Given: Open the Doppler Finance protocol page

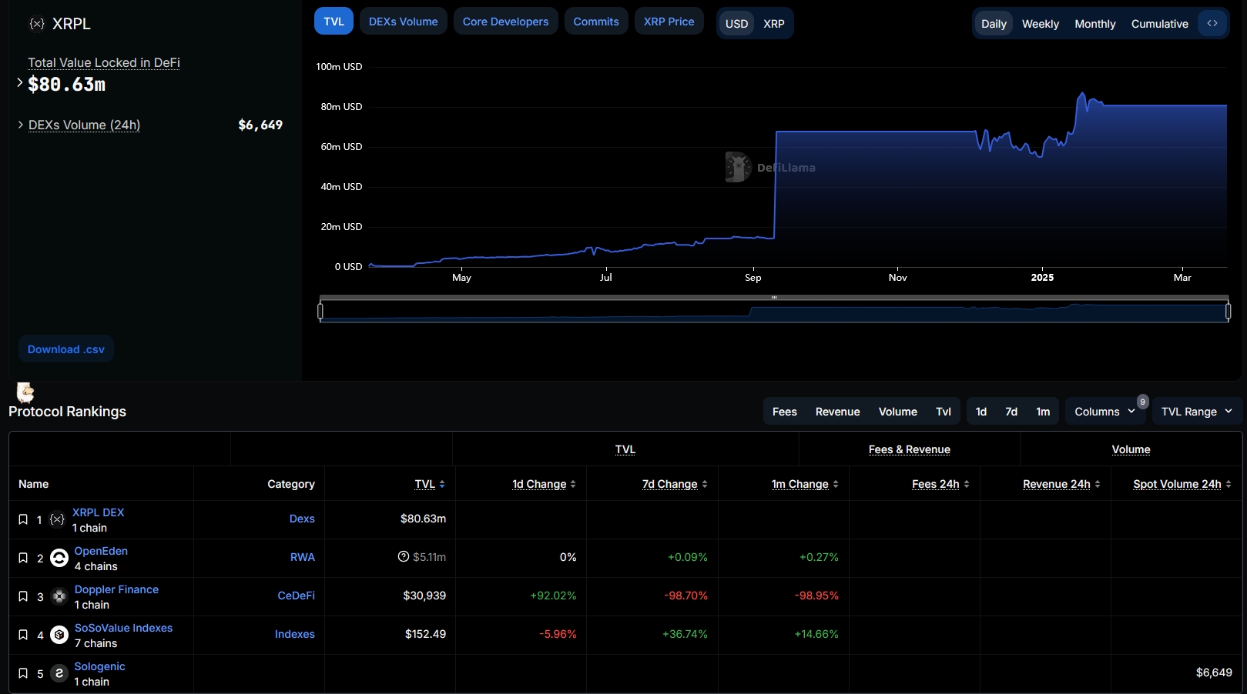Looking at the screenshot, I should [116, 589].
